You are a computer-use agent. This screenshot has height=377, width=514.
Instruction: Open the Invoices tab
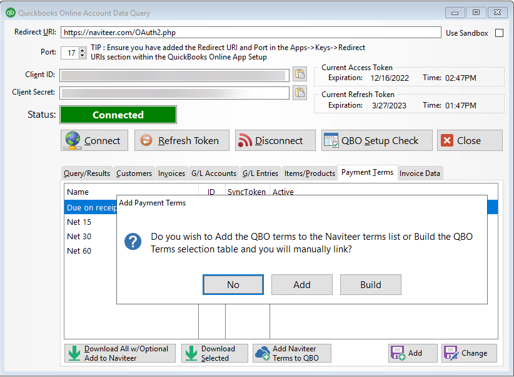click(x=171, y=173)
